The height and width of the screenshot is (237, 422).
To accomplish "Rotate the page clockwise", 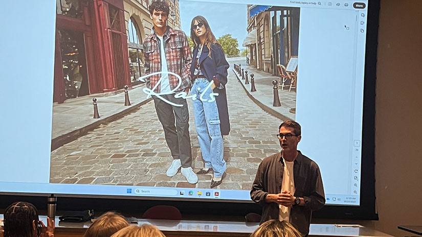I will [356, 171].
